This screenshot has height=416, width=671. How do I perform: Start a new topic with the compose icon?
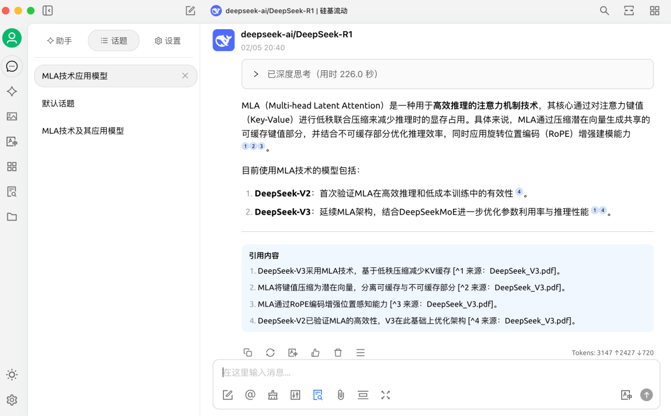click(191, 11)
